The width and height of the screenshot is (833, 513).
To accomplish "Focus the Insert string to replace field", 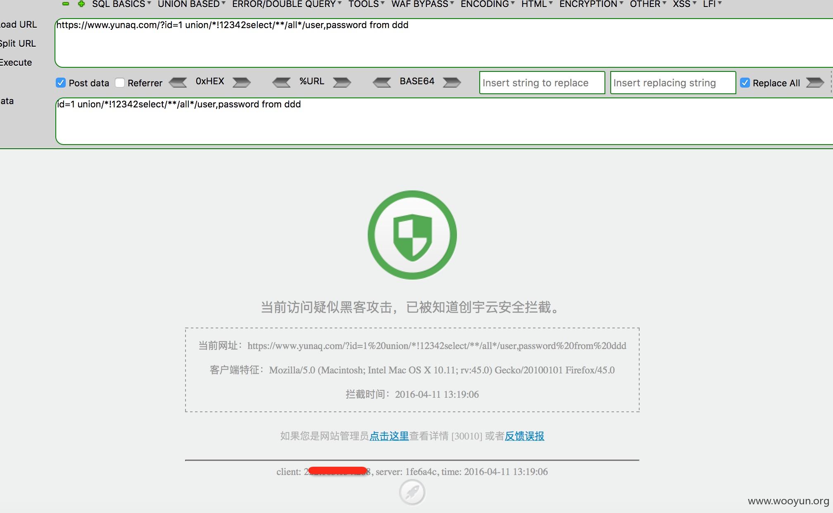I will tap(542, 83).
